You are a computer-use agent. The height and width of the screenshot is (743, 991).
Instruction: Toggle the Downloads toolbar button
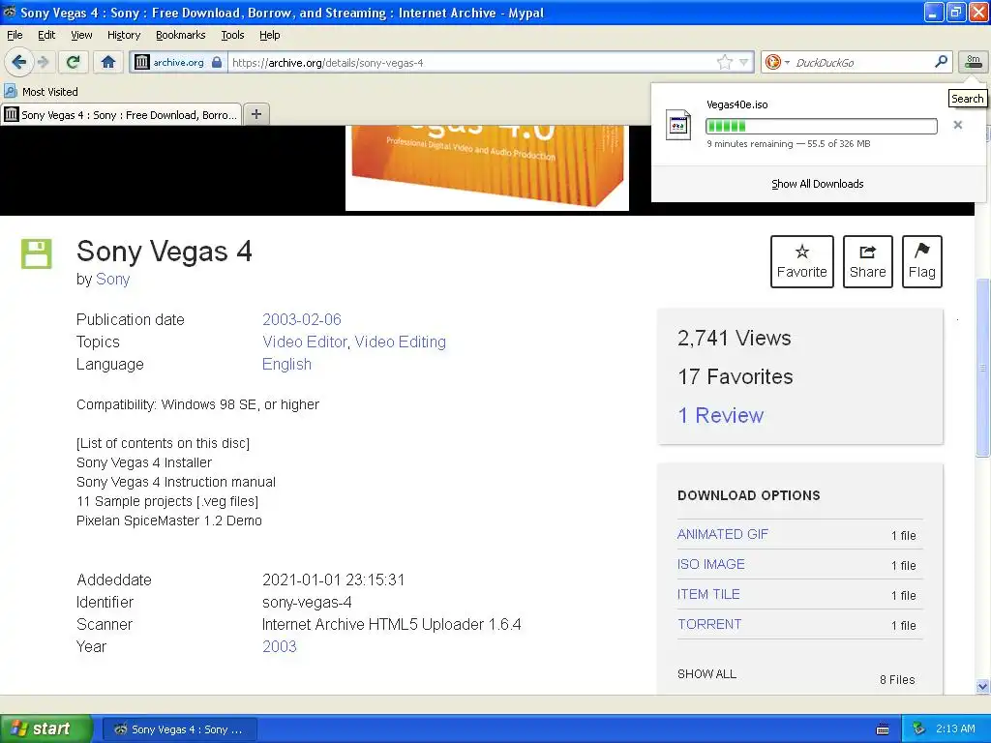tap(974, 62)
